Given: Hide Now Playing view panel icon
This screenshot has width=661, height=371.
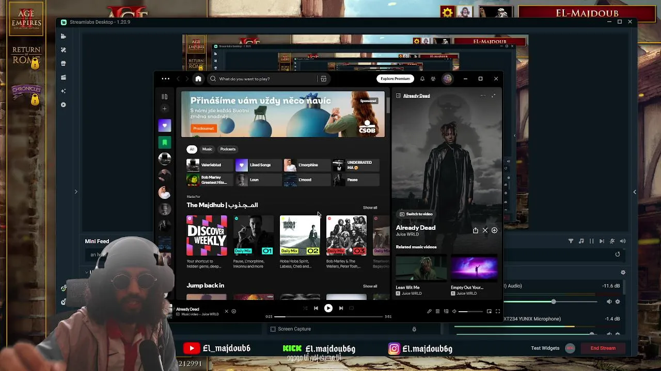Looking at the screenshot, I should tap(398, 96).
